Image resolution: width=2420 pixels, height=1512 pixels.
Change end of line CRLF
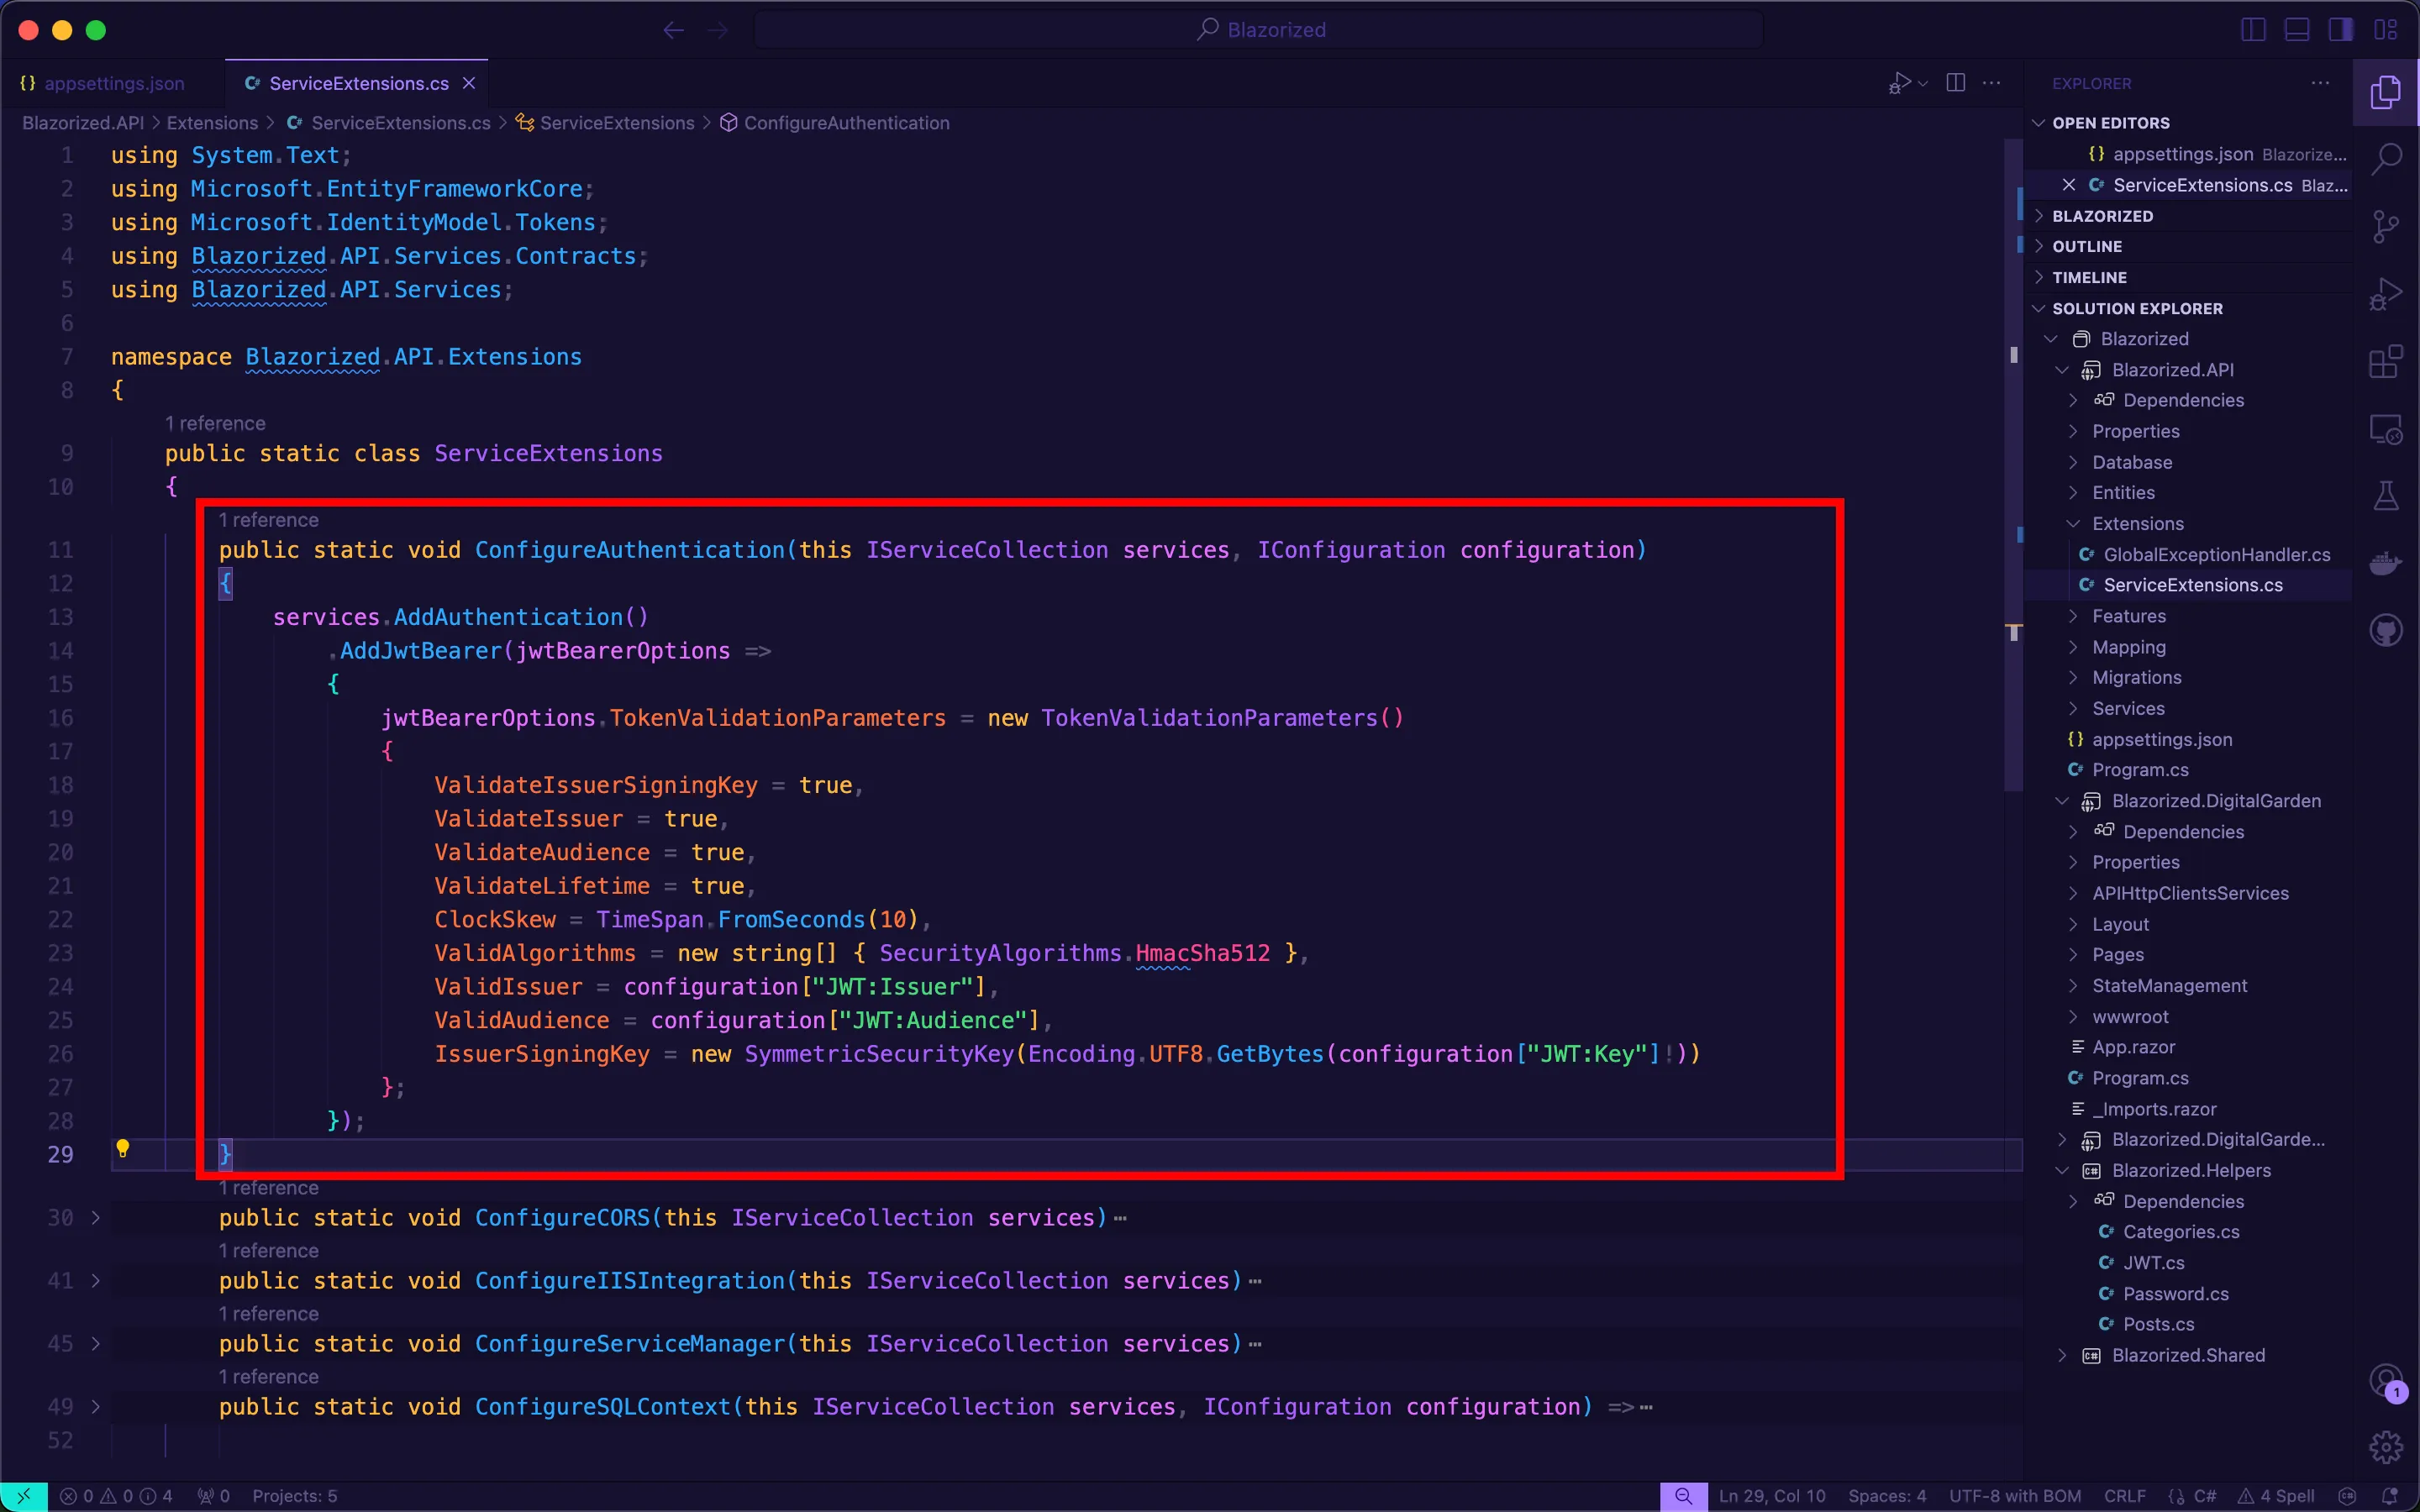(x=2125, y=1496)
